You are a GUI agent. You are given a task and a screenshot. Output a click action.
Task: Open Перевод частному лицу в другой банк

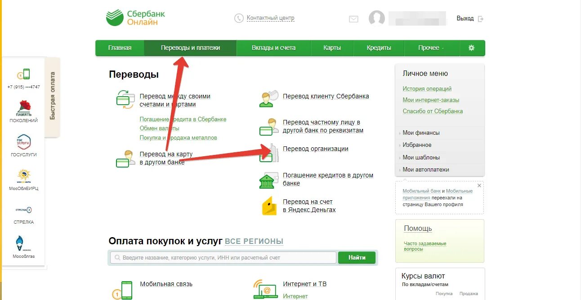[x=323, y=126]
